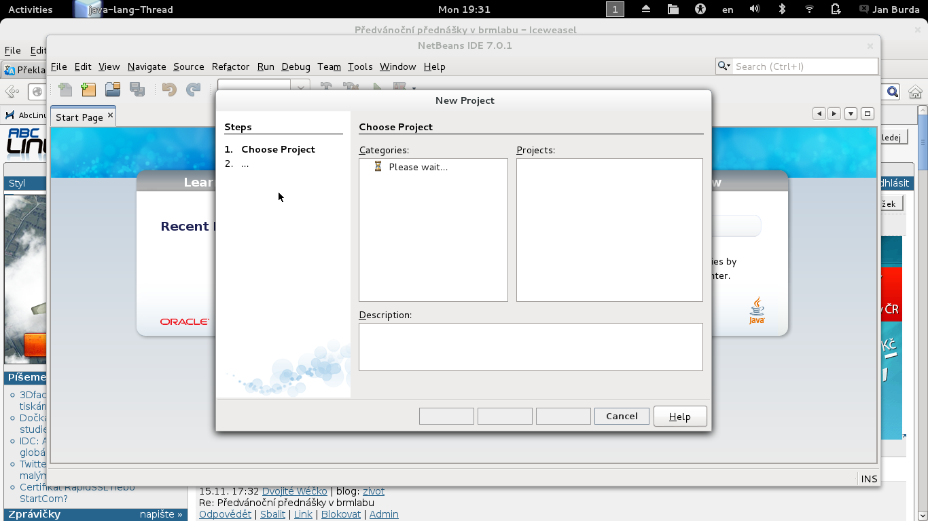Viewport: 928px width, 521px height.
Task: Open the Debug menu
Action: [x=296, y=66]
